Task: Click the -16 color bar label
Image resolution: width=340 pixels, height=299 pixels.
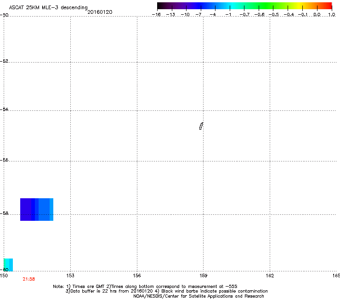Action: [x=156, y=15]
